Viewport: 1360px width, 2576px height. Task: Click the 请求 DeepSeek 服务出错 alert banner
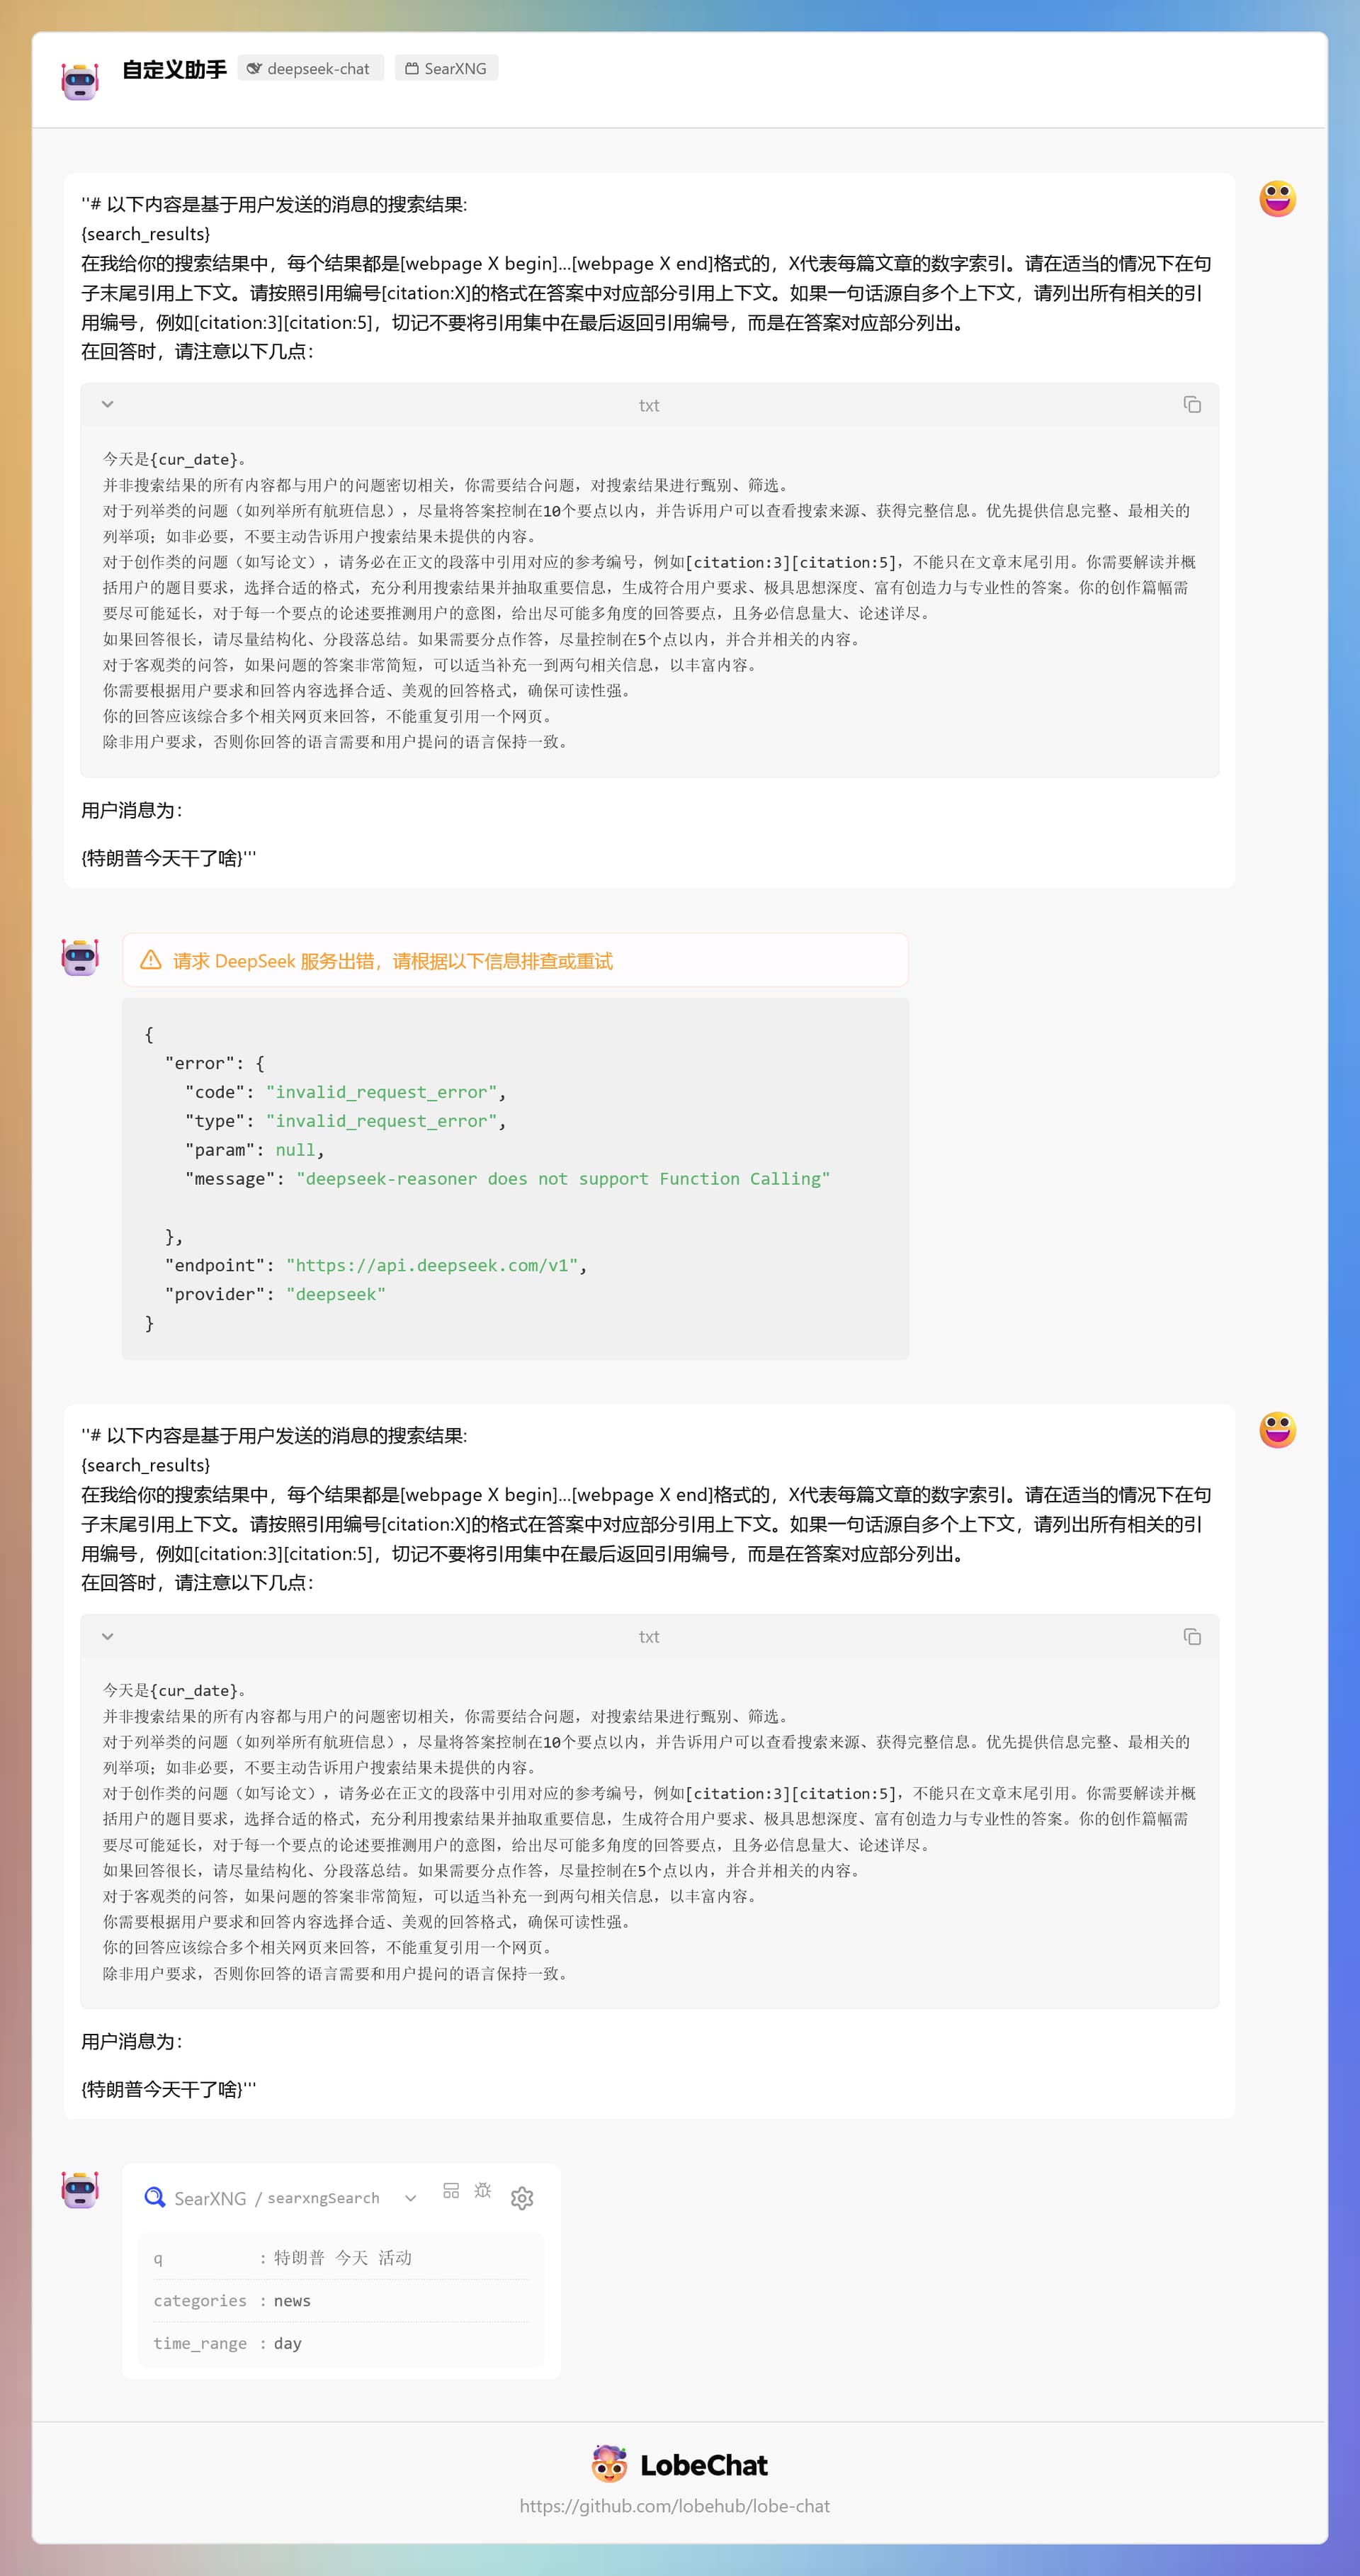515,960
